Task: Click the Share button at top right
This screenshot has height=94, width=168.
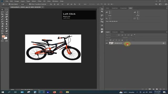Action: coord(166,4)
